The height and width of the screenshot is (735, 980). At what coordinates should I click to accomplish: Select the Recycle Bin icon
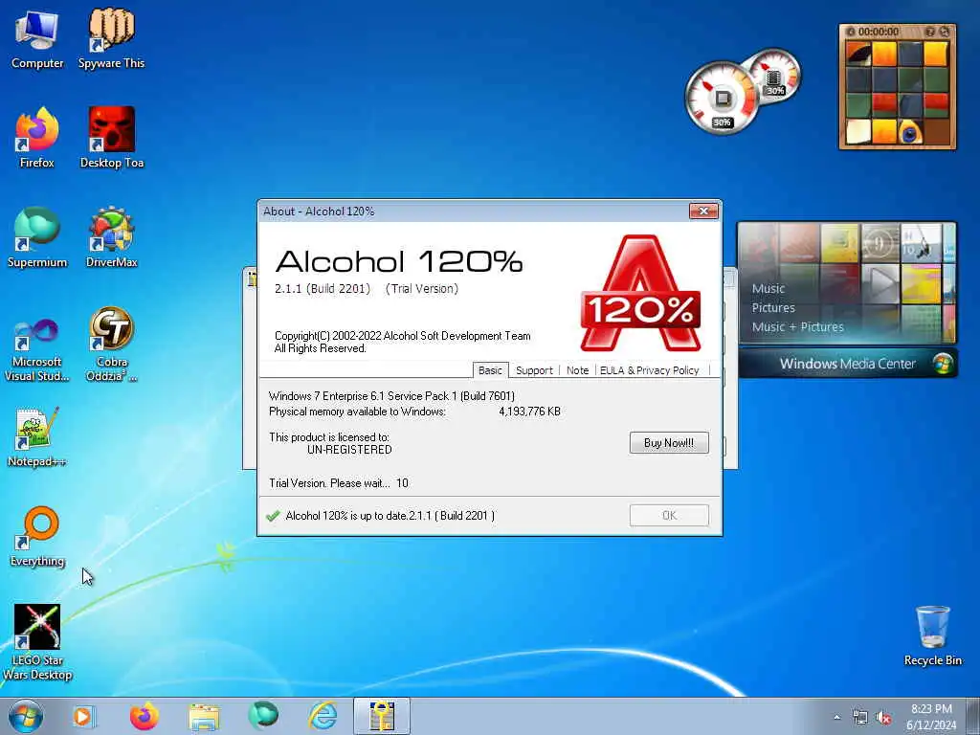point(932,636)
